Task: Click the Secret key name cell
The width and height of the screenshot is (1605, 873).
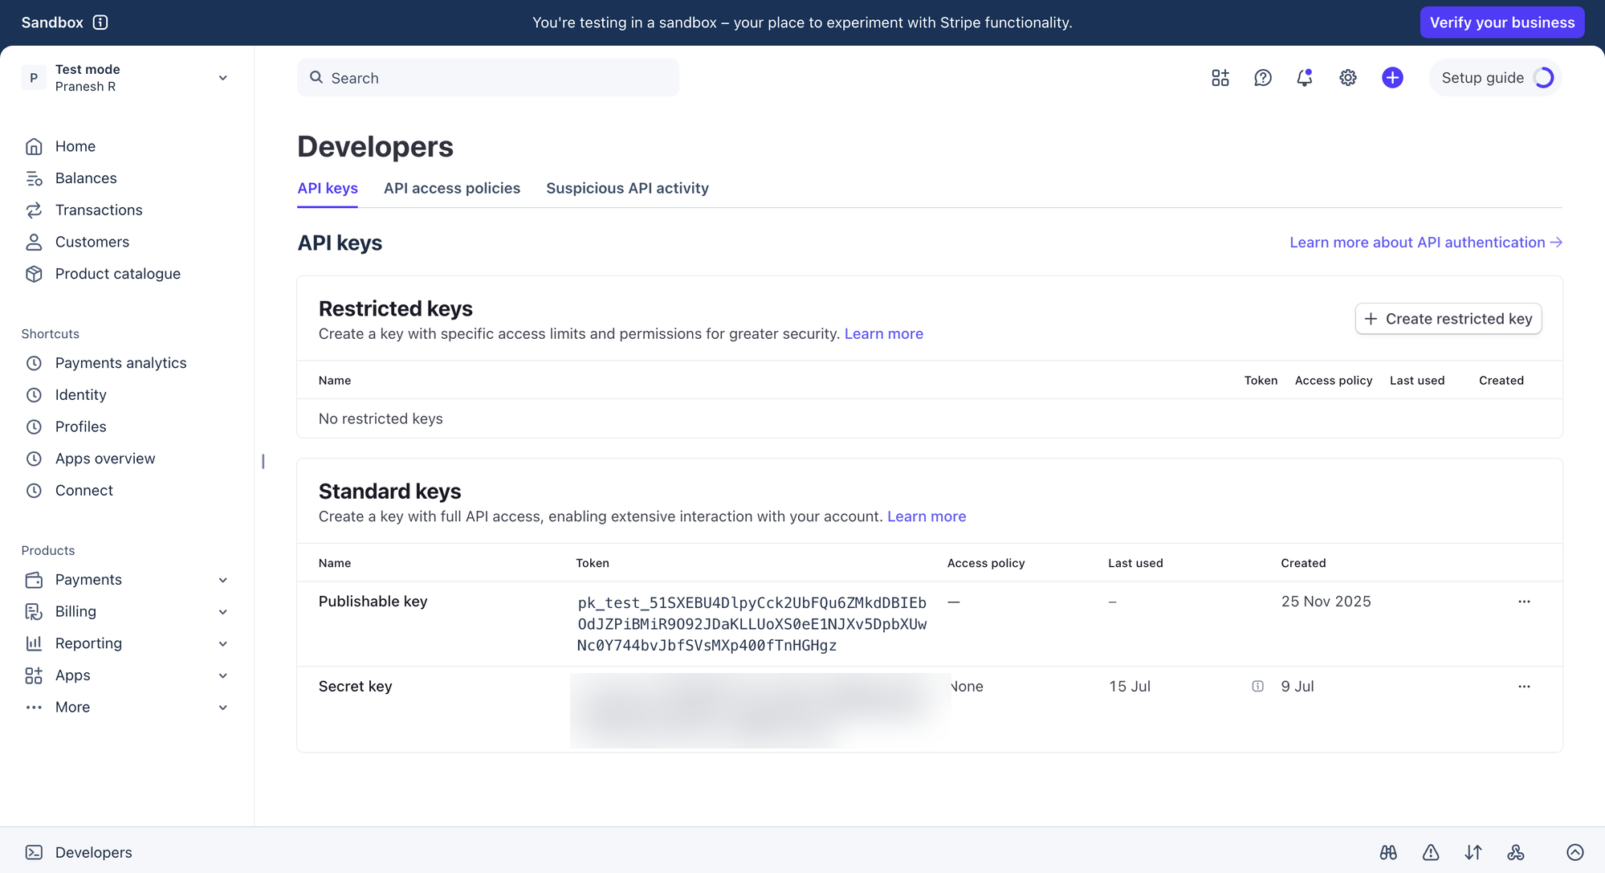Action: [355, 687]
